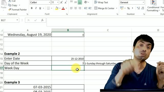
Task: Expand the borders dropdown arrow
Action: 52,8
